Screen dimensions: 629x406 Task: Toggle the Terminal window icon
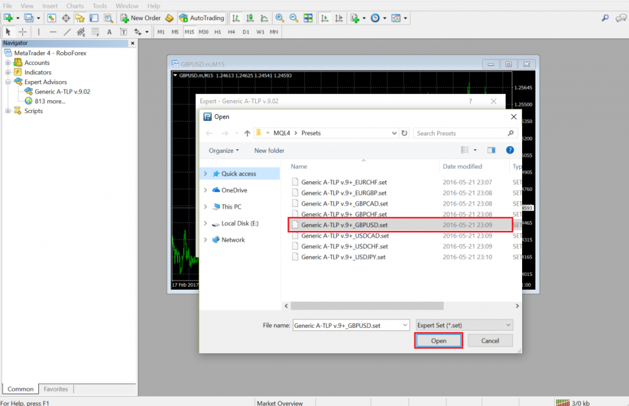(94, 18)
